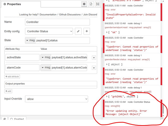Edit activeState attribute key field
The width and height of the screenshot is (168, 126).
pyautogui.click(x=23, y=57)
